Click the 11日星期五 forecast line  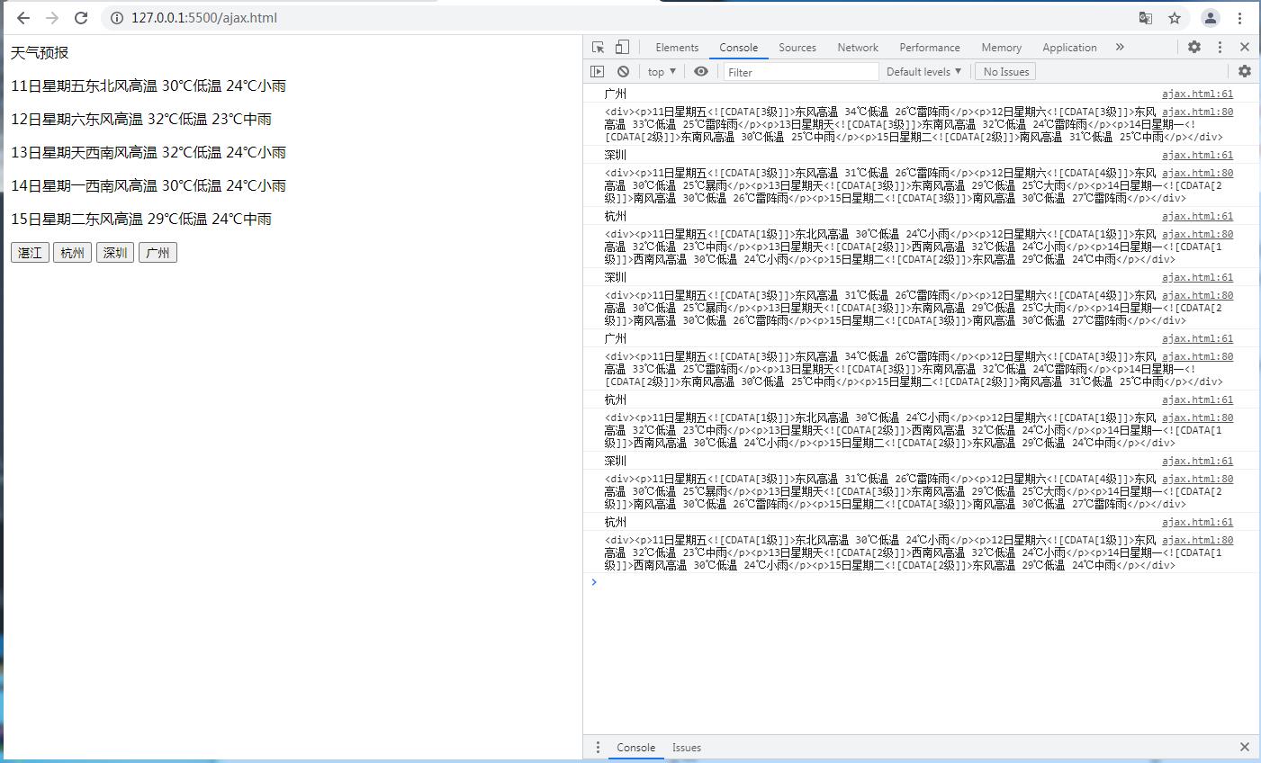coord(149,86)
